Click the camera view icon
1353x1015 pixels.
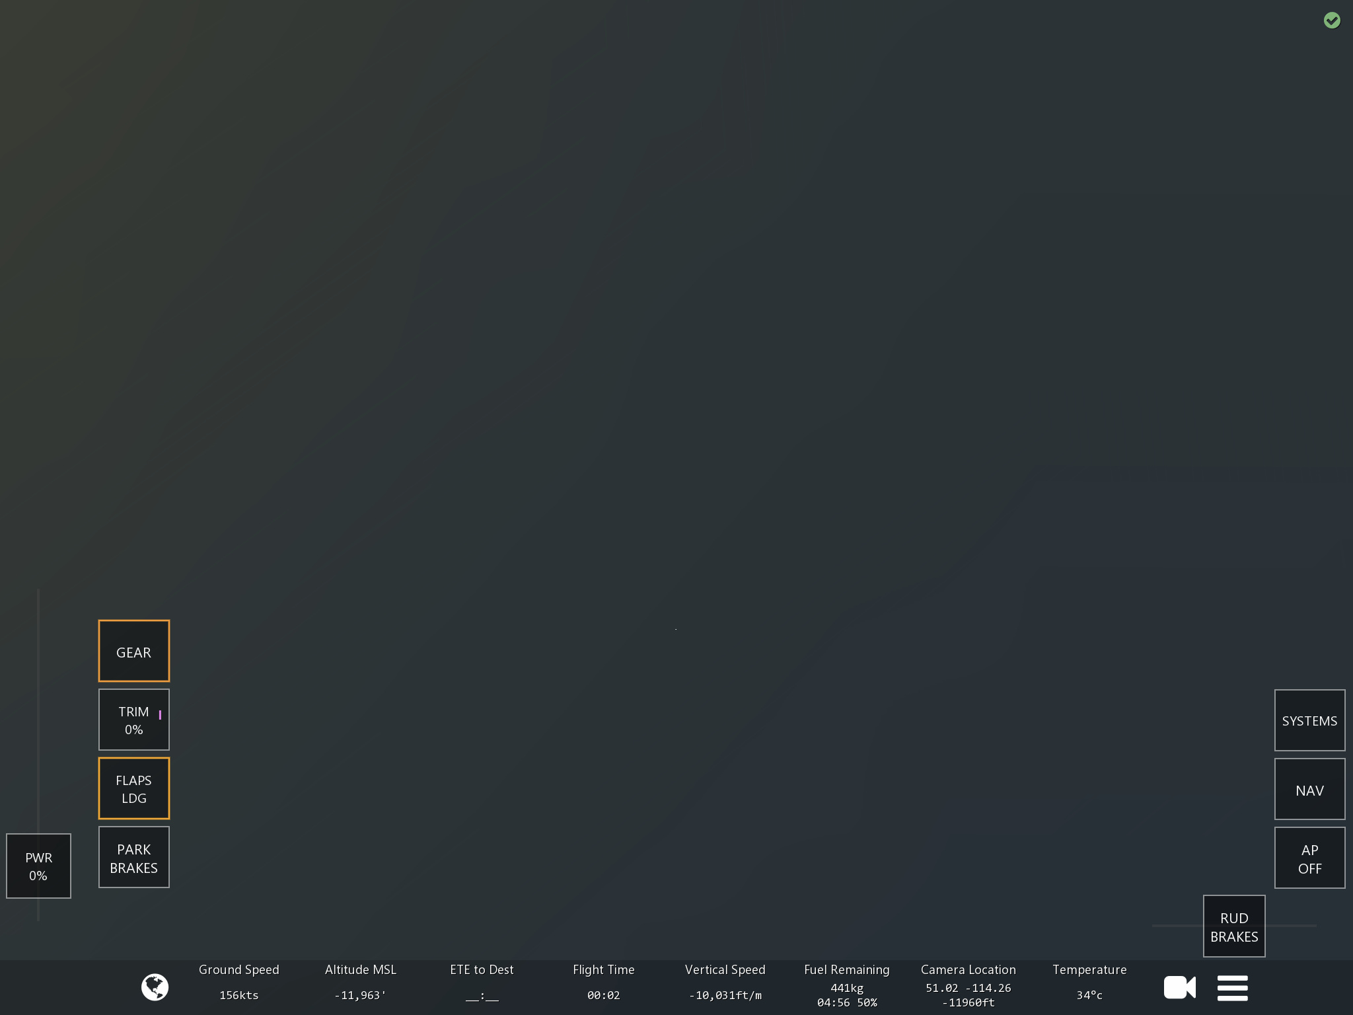pyautogui.click(x=1179, y=987)
